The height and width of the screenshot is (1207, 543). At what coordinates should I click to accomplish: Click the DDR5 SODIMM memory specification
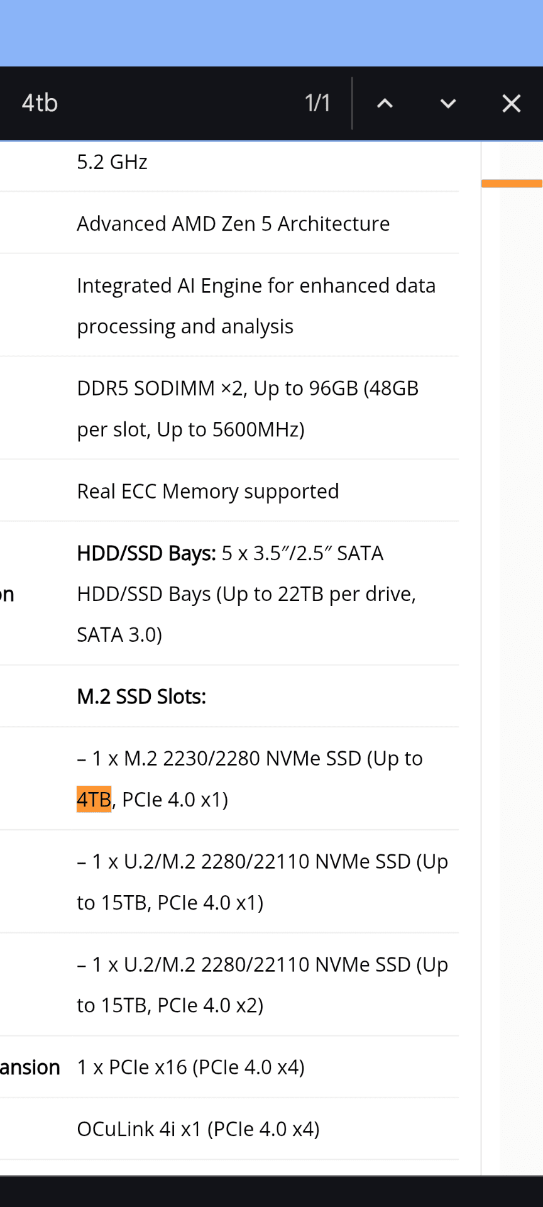tap(247, 409)
